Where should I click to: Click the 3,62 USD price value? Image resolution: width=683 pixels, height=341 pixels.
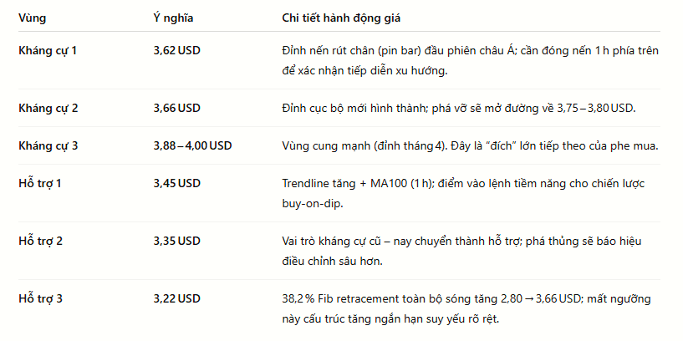(x=177, y=50)
